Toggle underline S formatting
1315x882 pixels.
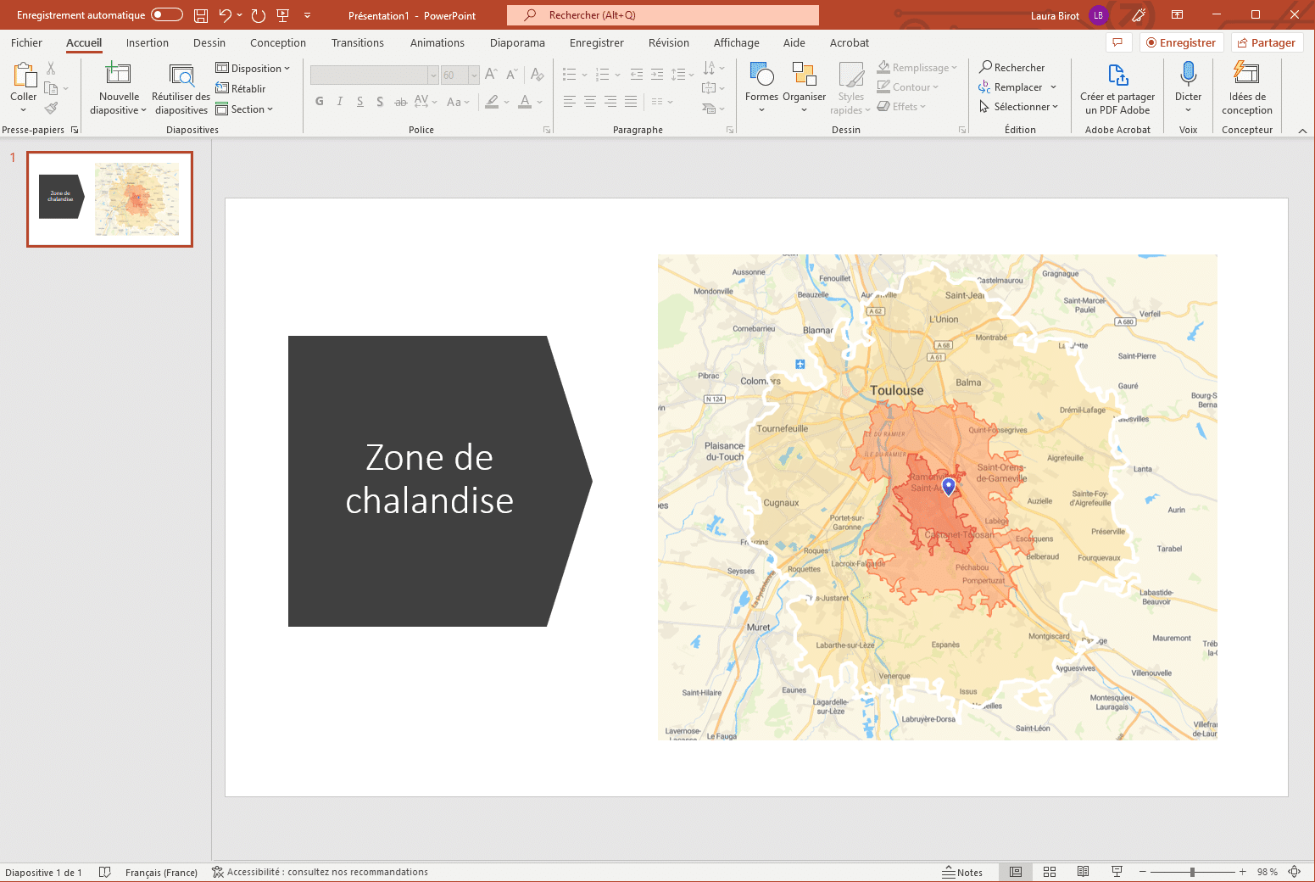pos(360,102)
